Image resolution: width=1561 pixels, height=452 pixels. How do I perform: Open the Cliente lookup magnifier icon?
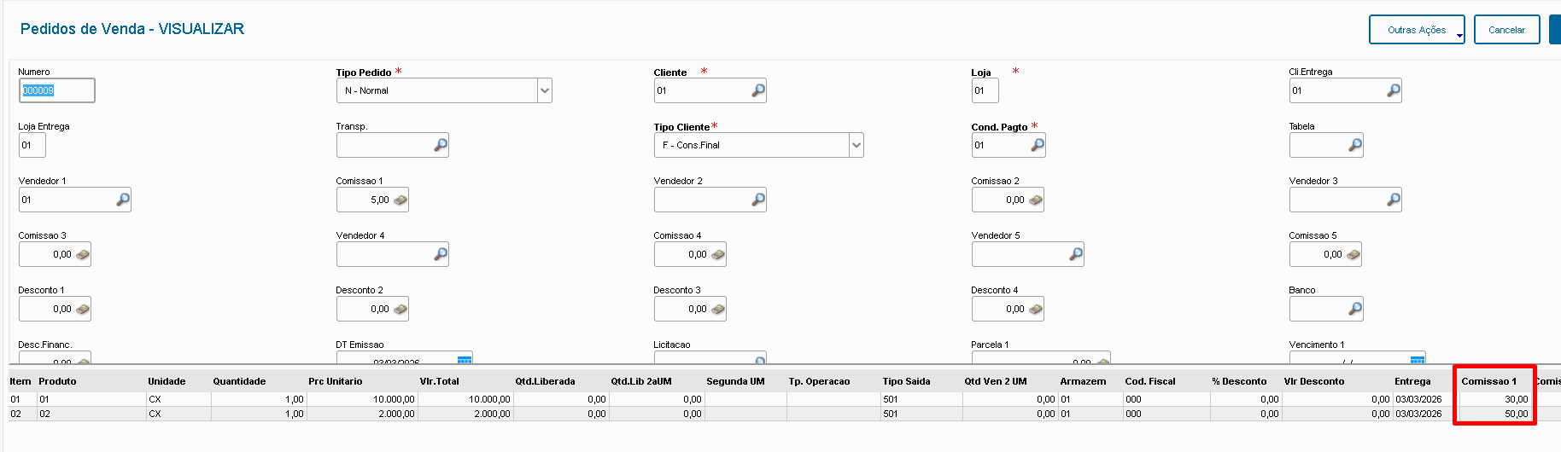[x=757, y=90]
